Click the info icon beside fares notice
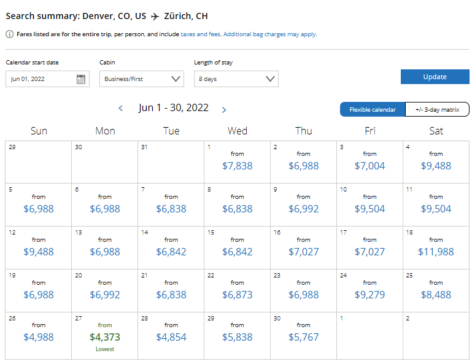 10,34
